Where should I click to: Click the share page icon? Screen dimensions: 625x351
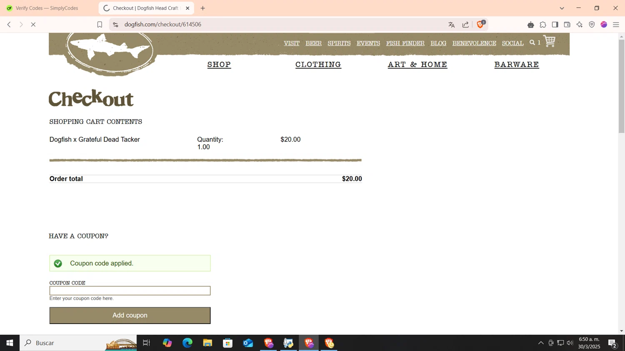(465, 25)
